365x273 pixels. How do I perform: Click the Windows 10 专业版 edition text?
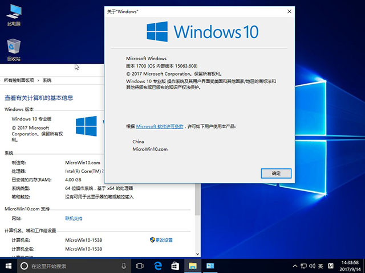[31, 119]
